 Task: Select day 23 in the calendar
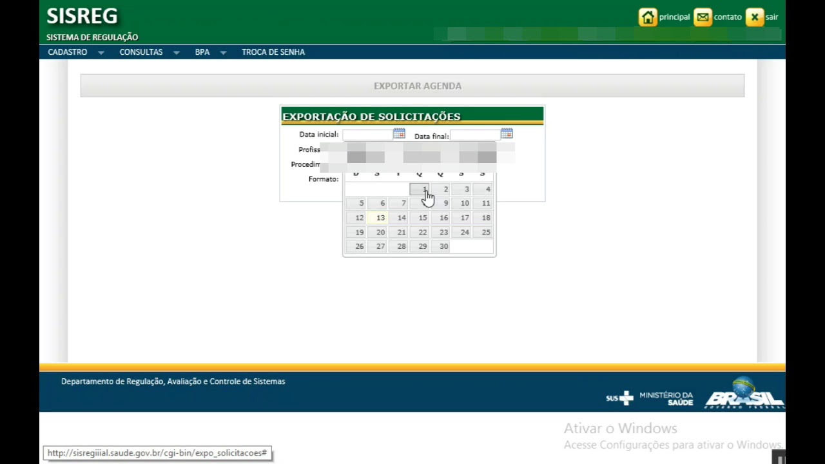[440, 232]
